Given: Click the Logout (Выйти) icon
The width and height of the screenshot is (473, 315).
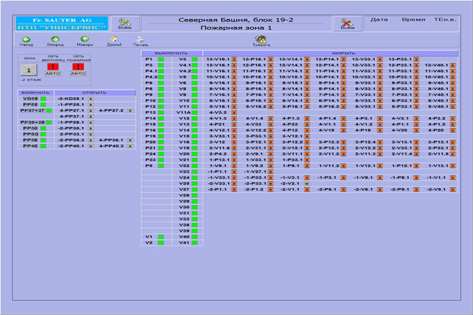Looking at the screenshot, I should click(347, 22).
